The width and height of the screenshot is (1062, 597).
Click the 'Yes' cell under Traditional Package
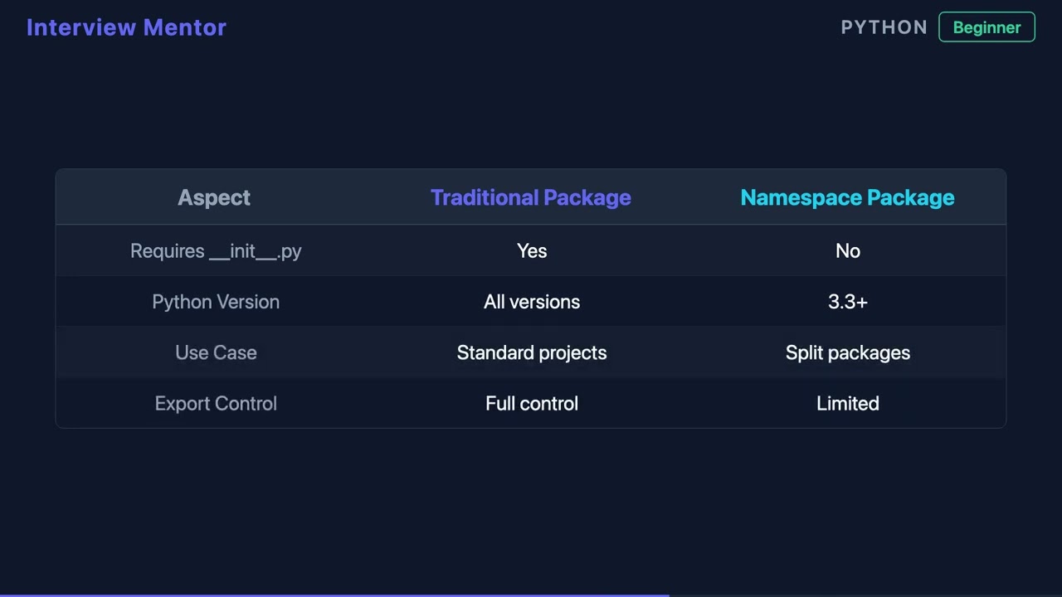tap(532, 251)
